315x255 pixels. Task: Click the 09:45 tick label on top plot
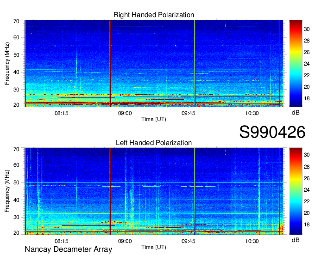pyautogui.click(x=188, y=113)
